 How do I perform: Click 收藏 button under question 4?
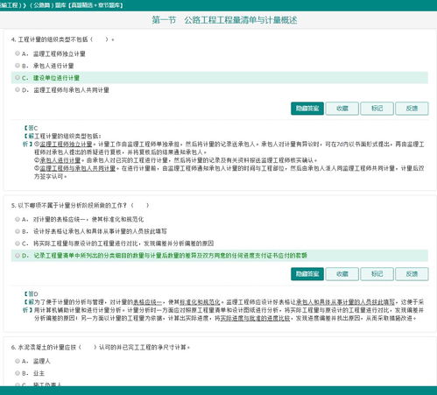tap(342, 109)
